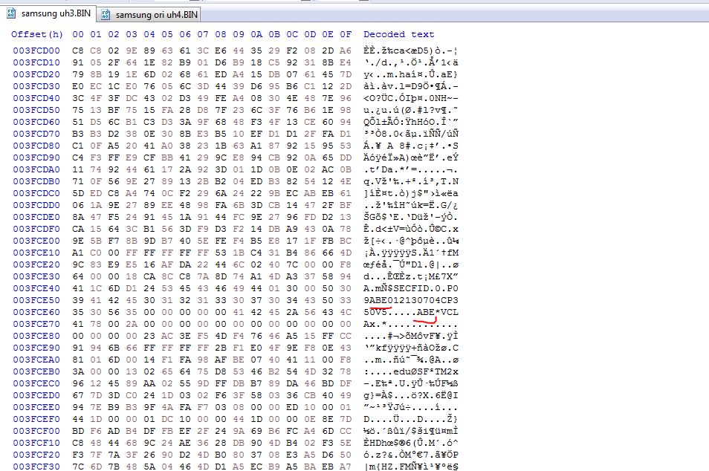Click the first hex byte of row 003FCD00
709x471 pixels.
tap(78, 51)
